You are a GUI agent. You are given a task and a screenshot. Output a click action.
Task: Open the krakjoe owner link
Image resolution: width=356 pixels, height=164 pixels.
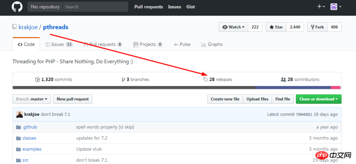28,27
